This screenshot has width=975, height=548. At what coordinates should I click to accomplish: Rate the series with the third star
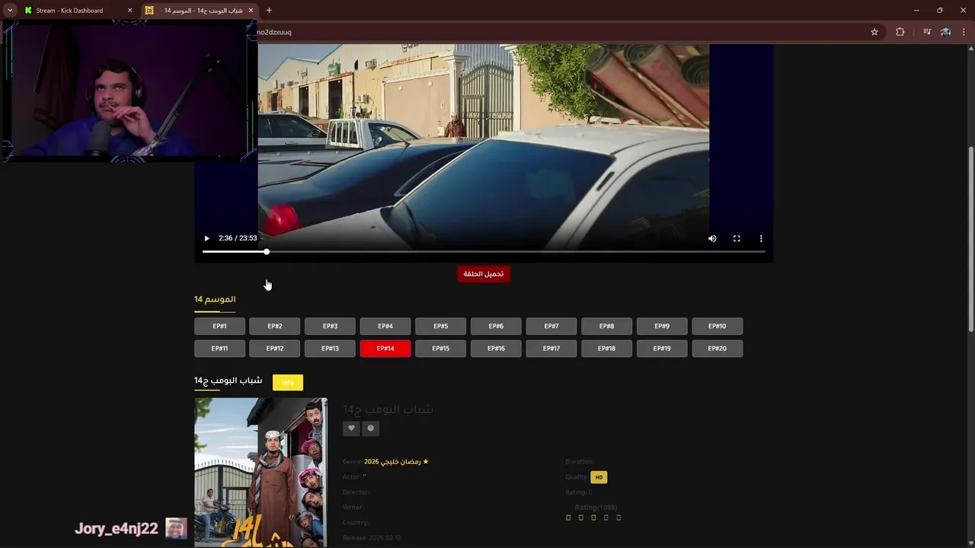click(593, 518)
